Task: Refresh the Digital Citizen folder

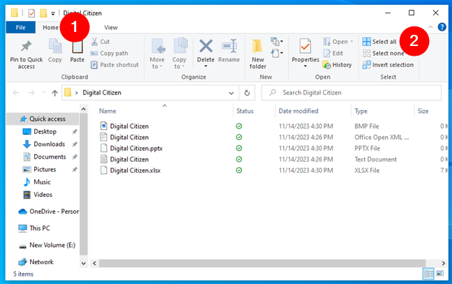Action: pos(247,93)
